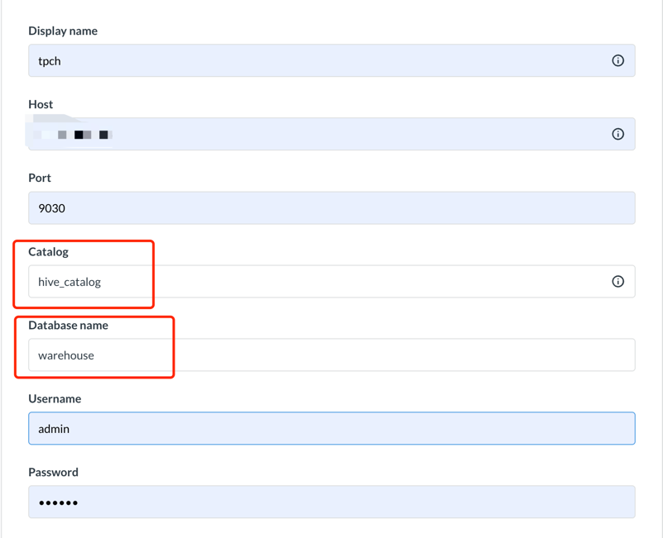Click the info icon beside the Display name field
The image size is (663, 538).
pos(617,60)
